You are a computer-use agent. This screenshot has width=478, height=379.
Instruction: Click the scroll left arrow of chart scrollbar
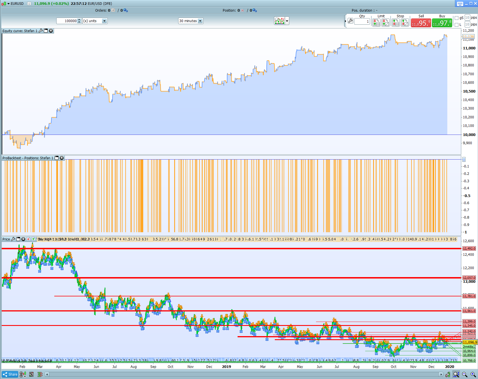(x=47, y=374)
